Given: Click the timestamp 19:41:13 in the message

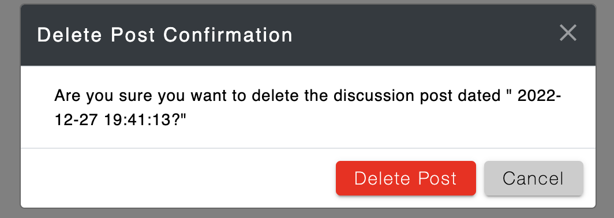Looking at the screenshot, I should [x=138, y=120].
